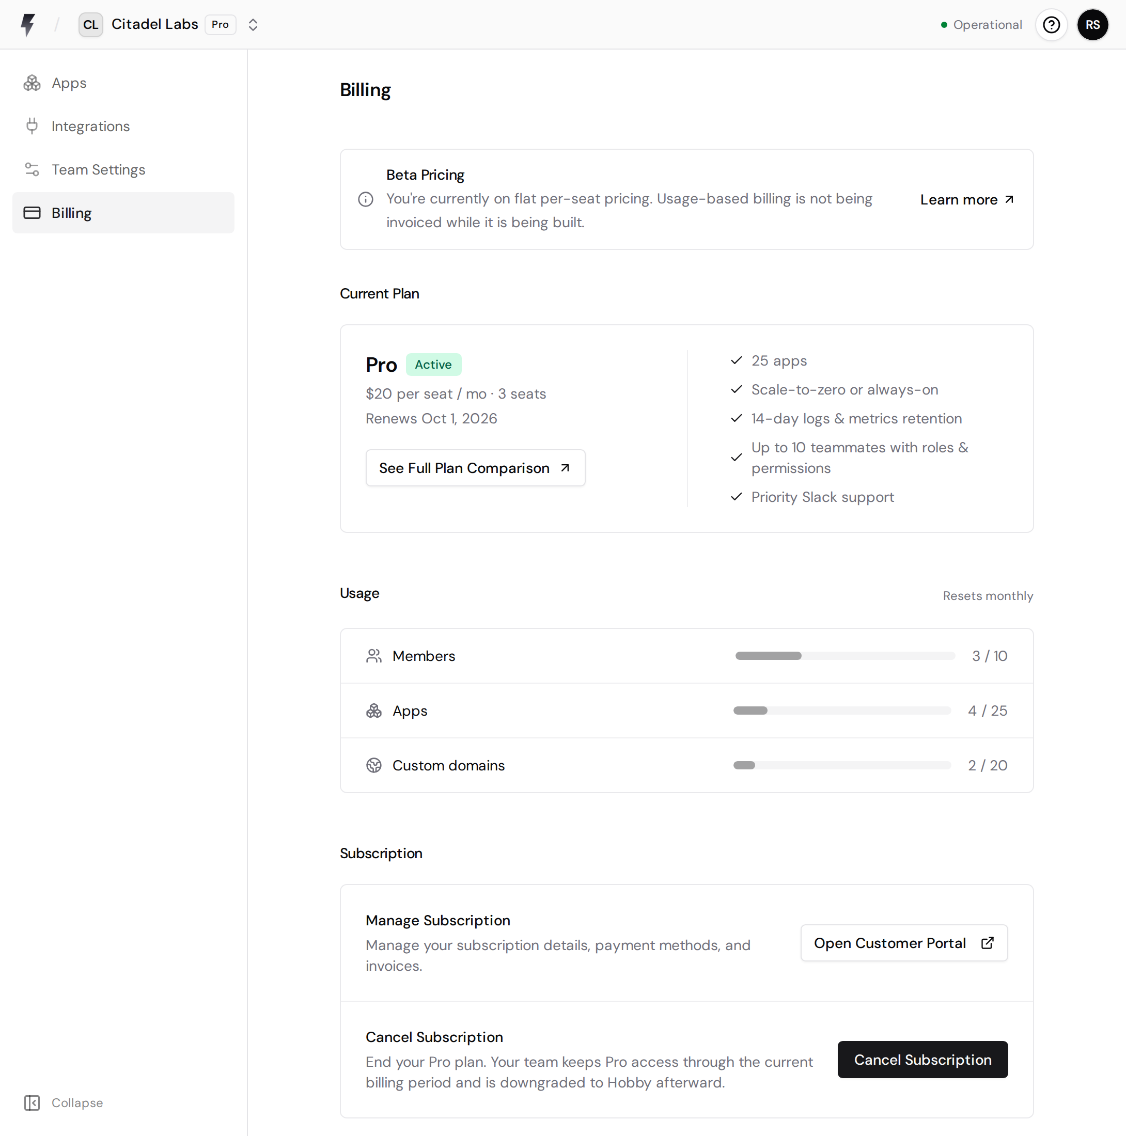Click the Custom domains progress bar

tap(842, 765)
